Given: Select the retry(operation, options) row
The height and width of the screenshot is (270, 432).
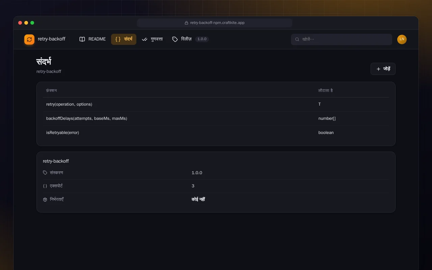Looking at the screenshot, I should [x=216, y=104].
